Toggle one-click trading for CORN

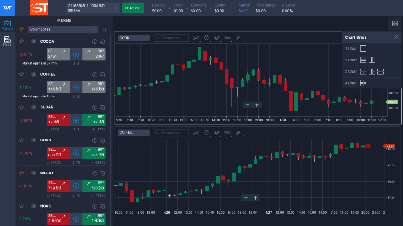pos(76,153)
